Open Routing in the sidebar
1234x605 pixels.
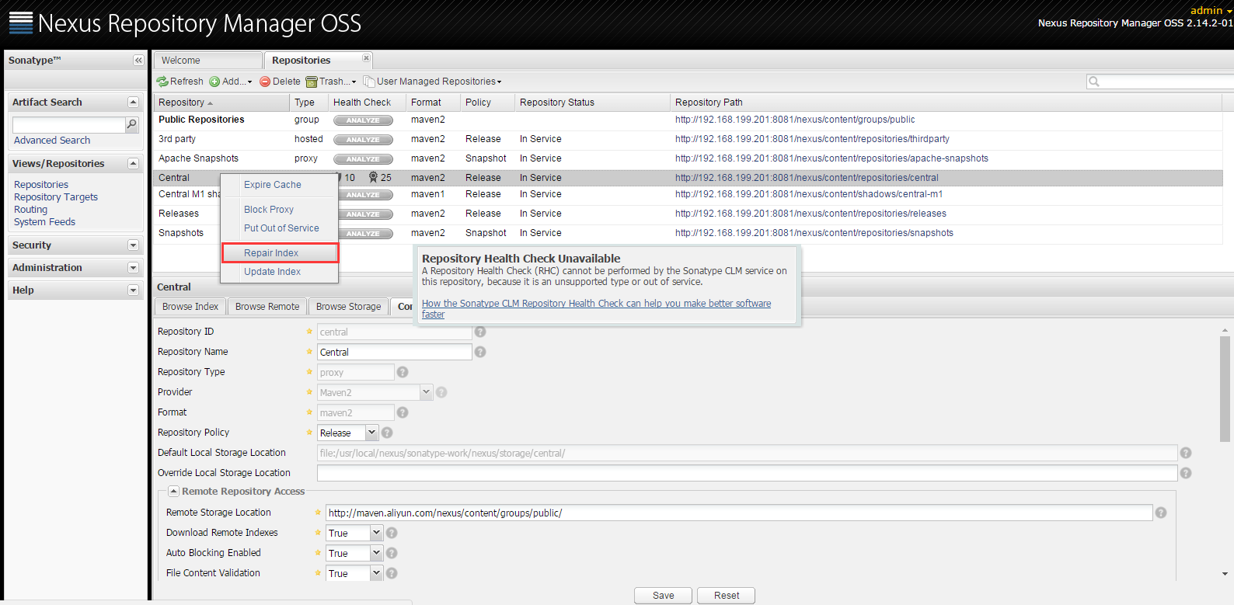coord(30,210)
